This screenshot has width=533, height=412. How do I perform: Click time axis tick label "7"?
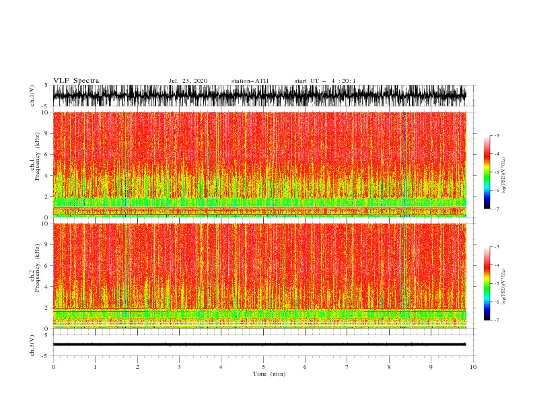(347, 367)
